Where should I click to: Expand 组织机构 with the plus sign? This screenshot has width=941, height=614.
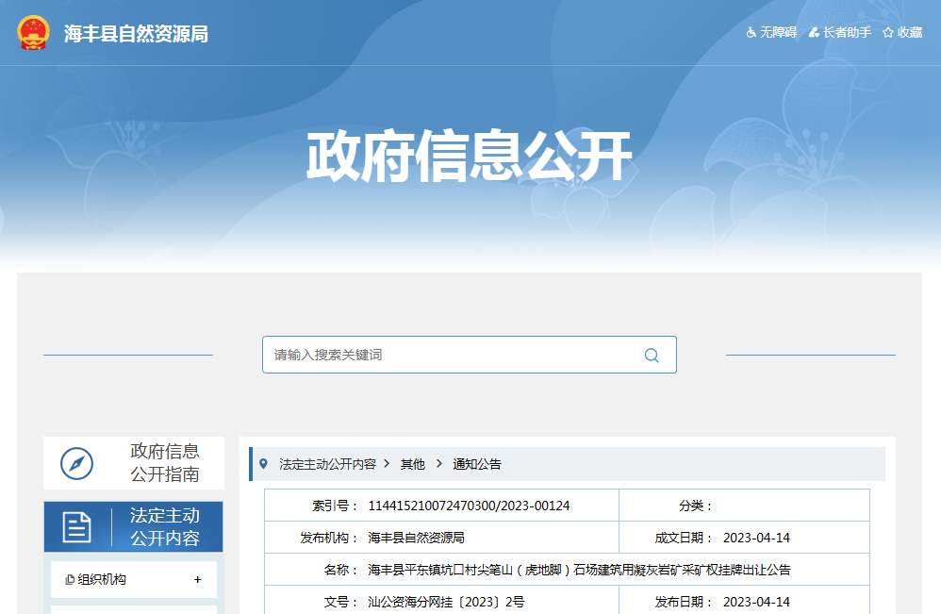tap(197, 579)
